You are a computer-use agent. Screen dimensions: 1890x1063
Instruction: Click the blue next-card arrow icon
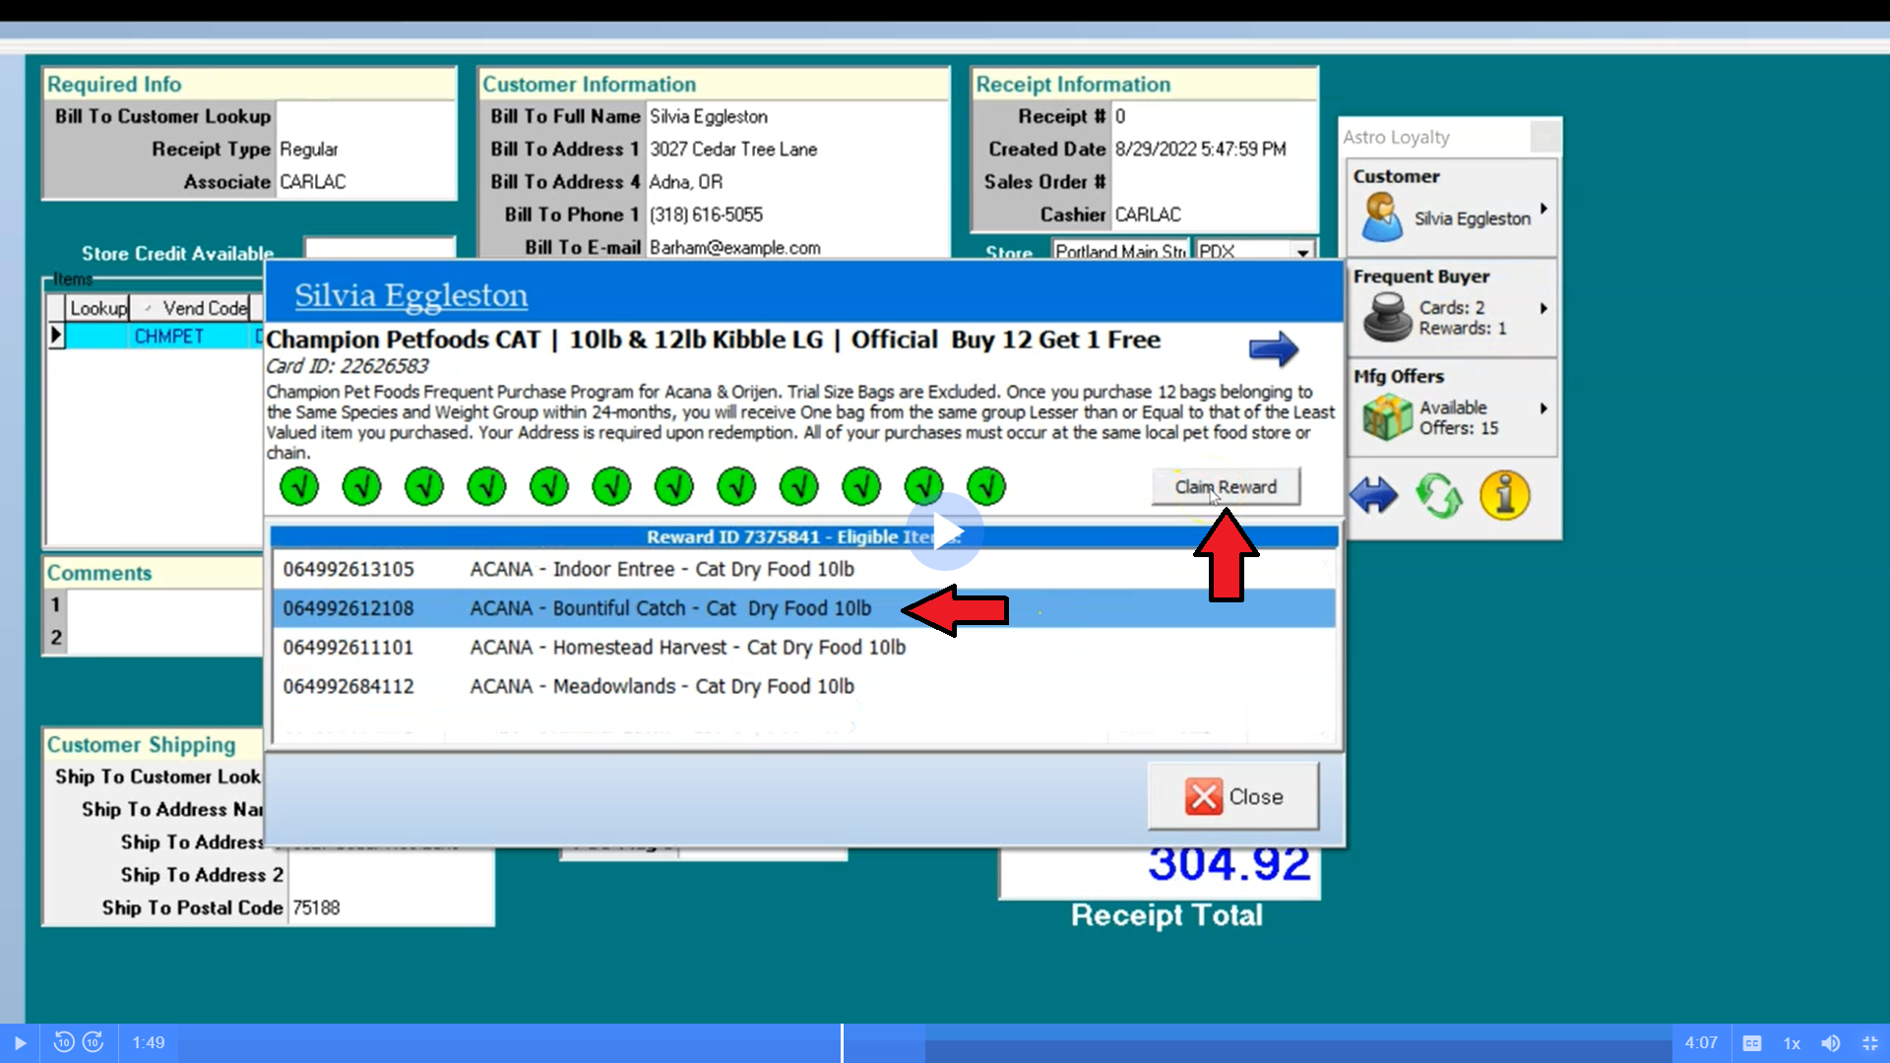click(1273, 348)
